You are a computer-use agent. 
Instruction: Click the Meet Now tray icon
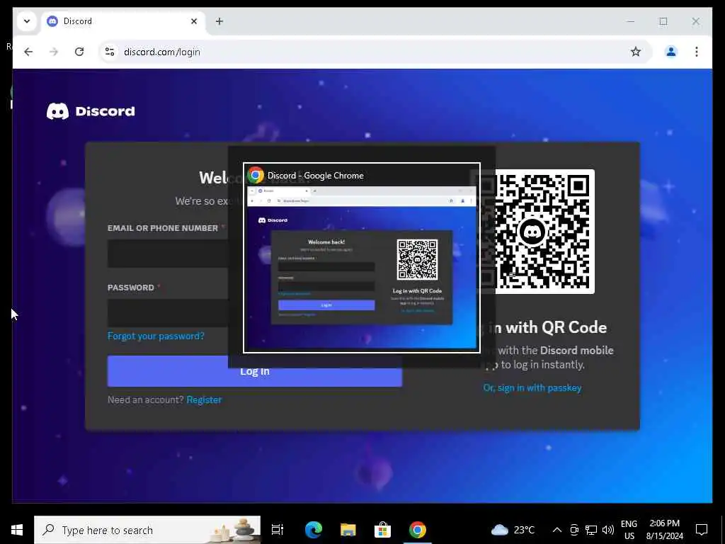pyautogui.click(x=574, y=530)
